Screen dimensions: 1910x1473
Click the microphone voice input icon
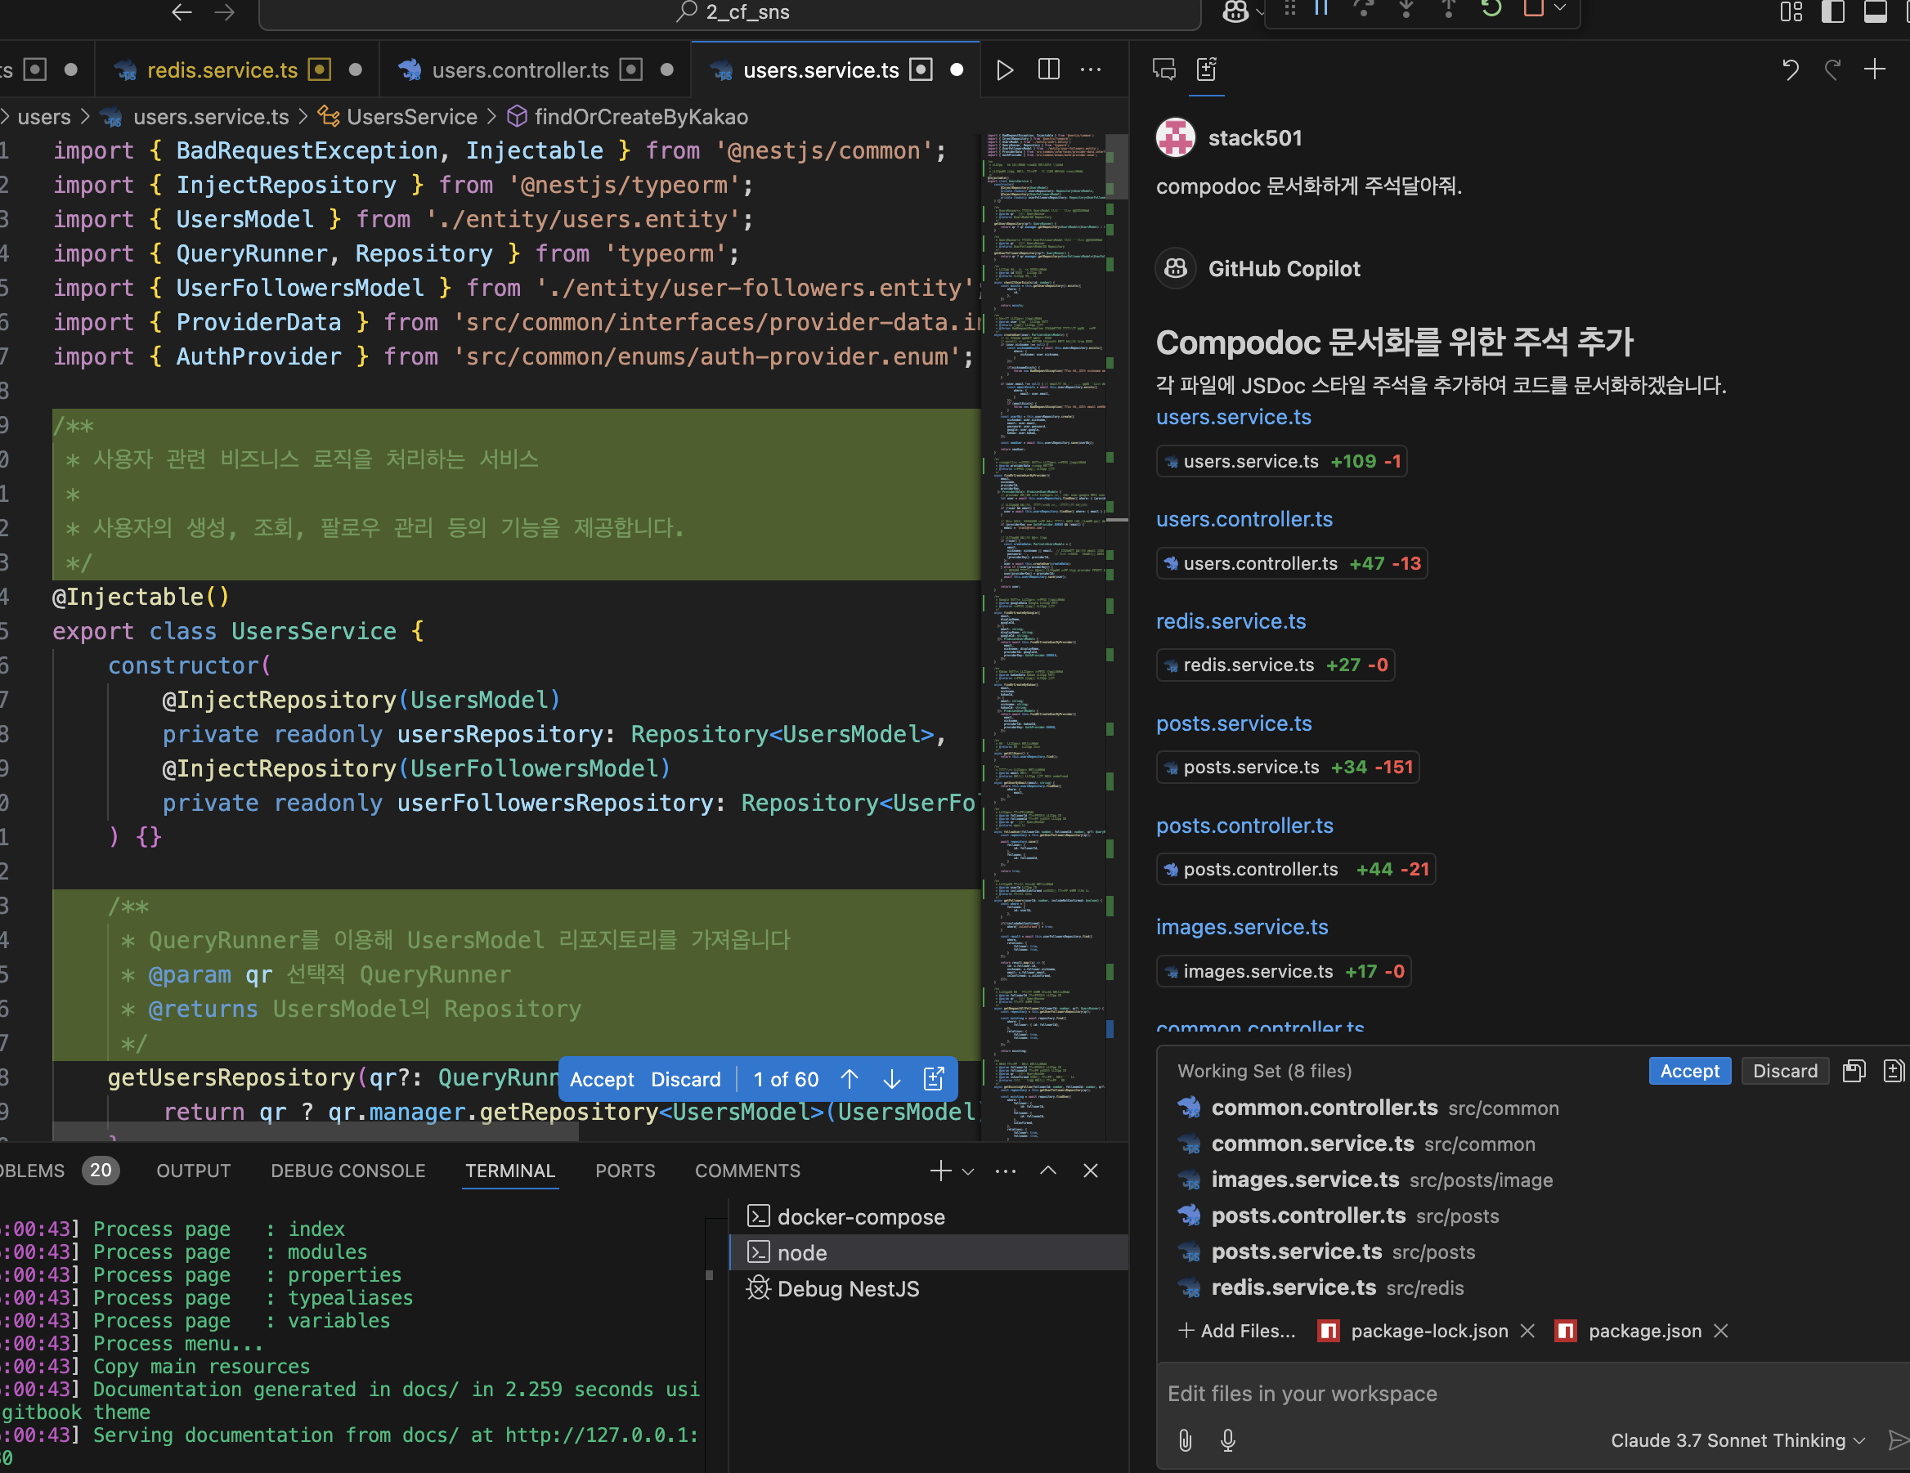(x=1228, y=1439)
